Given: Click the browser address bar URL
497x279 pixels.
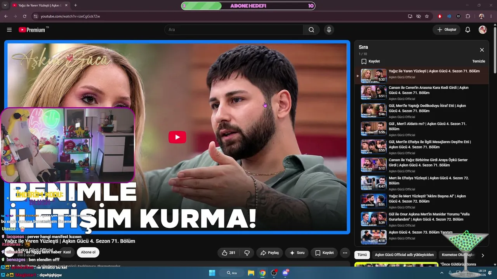Looking at the screenshot, I should click(x=70, y=16).
